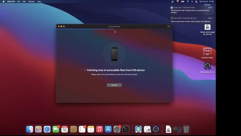241x136 pixels.
Task: Open Calendar from the Dock
Action: click(x=64, y=129)
